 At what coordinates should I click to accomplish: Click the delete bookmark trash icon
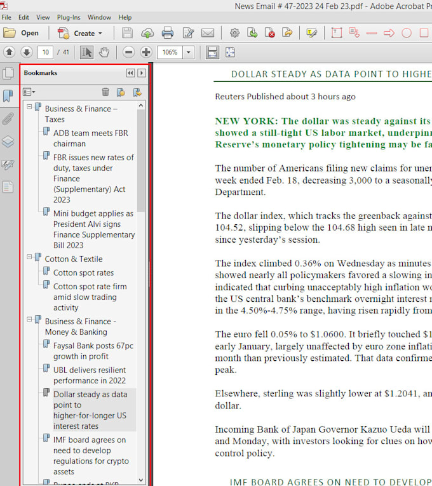point(105,92)
